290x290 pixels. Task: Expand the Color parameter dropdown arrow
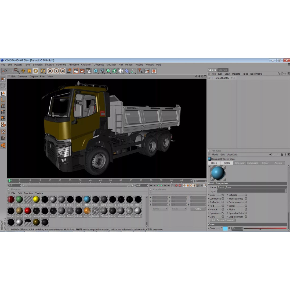222,228
